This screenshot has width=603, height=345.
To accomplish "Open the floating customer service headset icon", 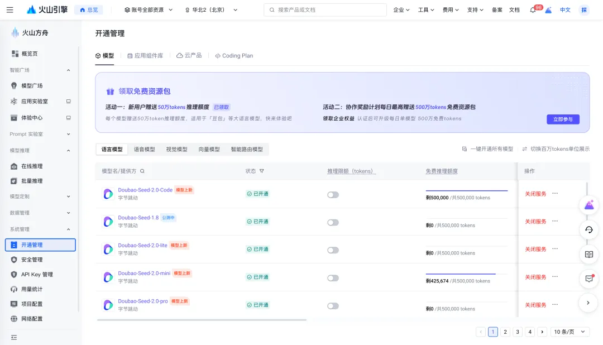I will 589,229.
